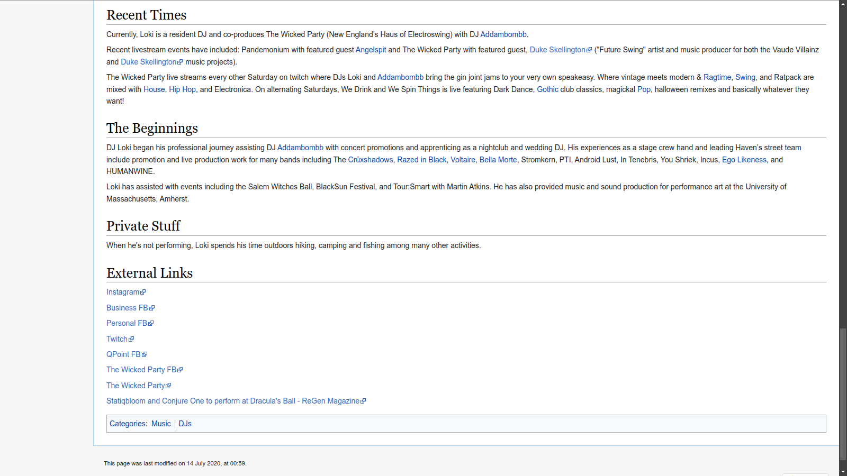Click external-link icon after The Wicked Party FB

point(180,370)
